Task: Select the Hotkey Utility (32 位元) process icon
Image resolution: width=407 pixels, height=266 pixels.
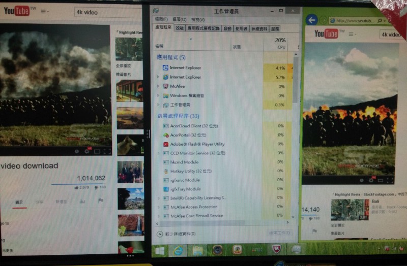Action: pos(166,171)
